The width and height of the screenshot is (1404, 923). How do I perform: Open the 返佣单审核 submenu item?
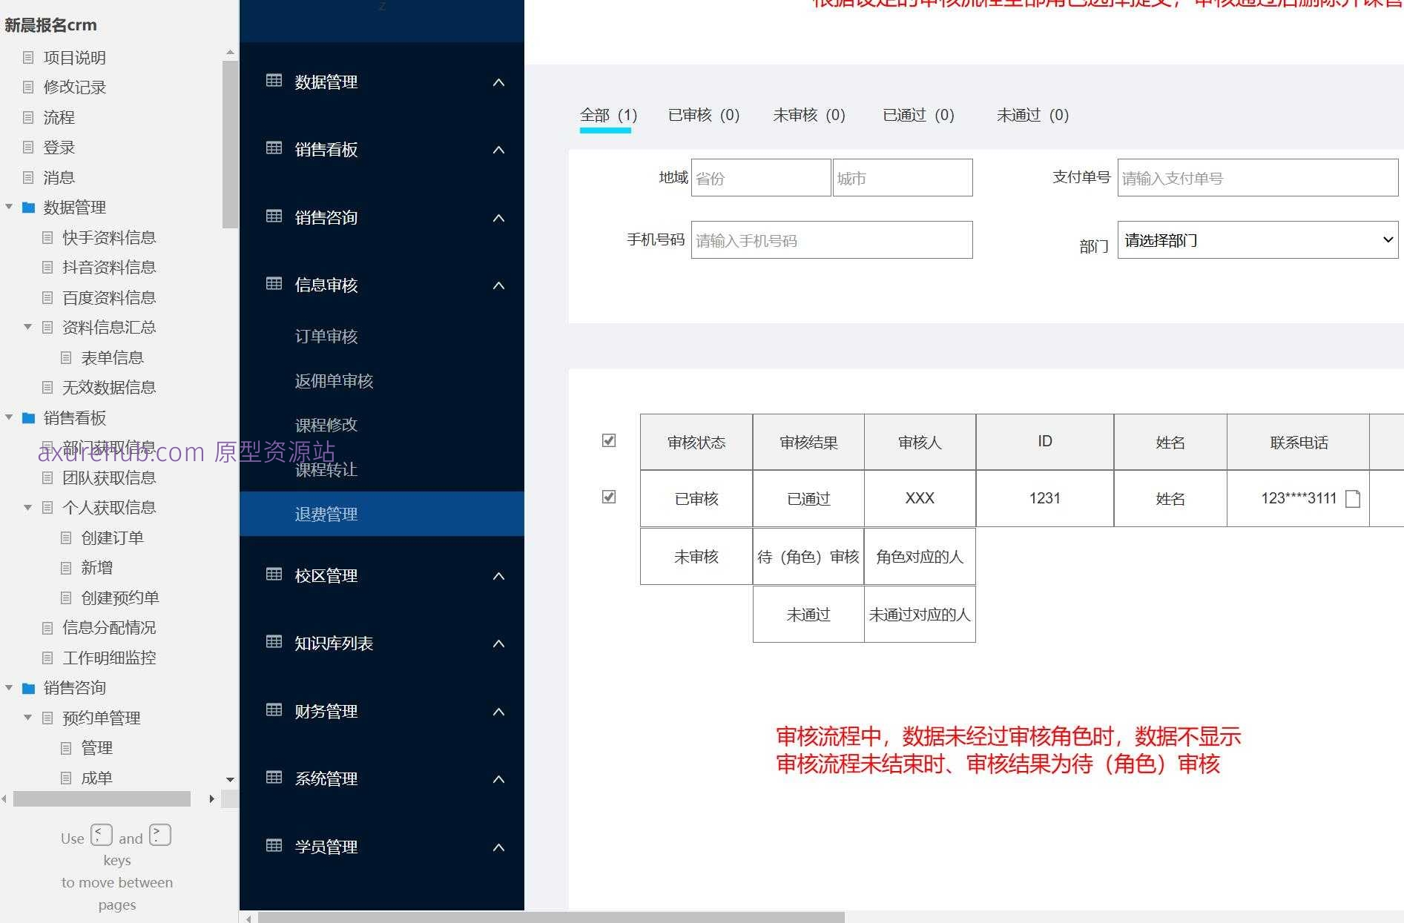click(x=334, y=380)
